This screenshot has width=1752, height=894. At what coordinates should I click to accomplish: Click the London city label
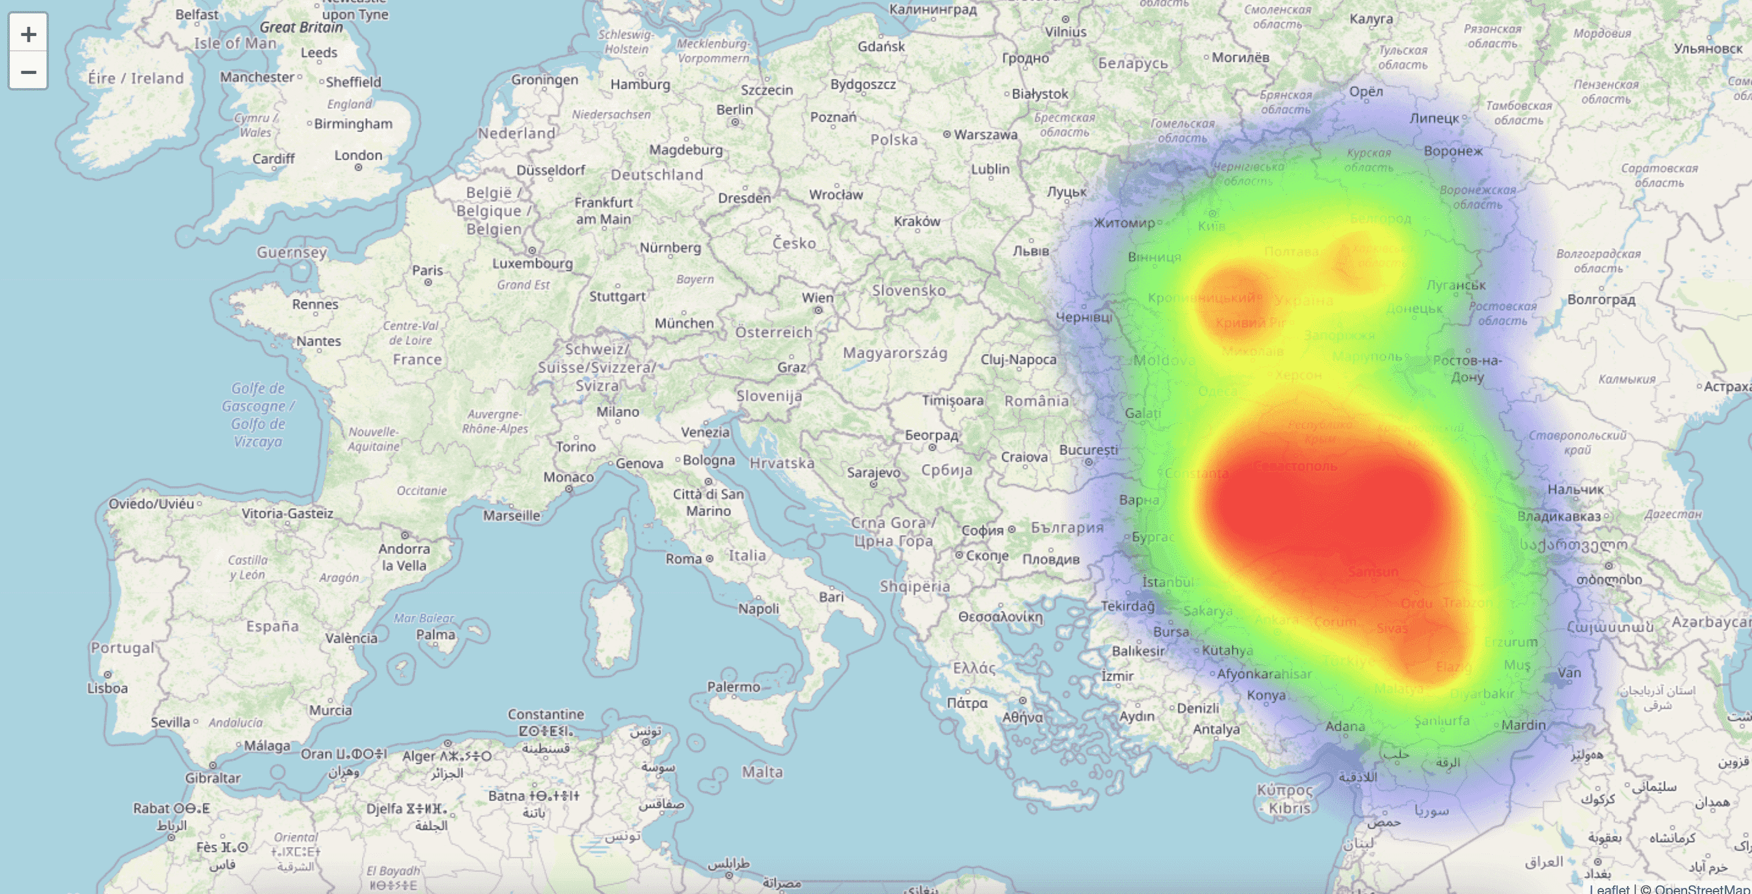tap(358, 155)
